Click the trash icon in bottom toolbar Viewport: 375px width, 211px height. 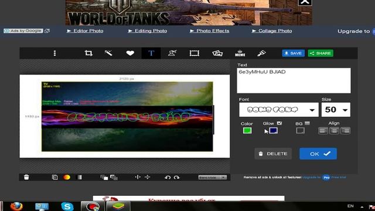pos(26,177)
